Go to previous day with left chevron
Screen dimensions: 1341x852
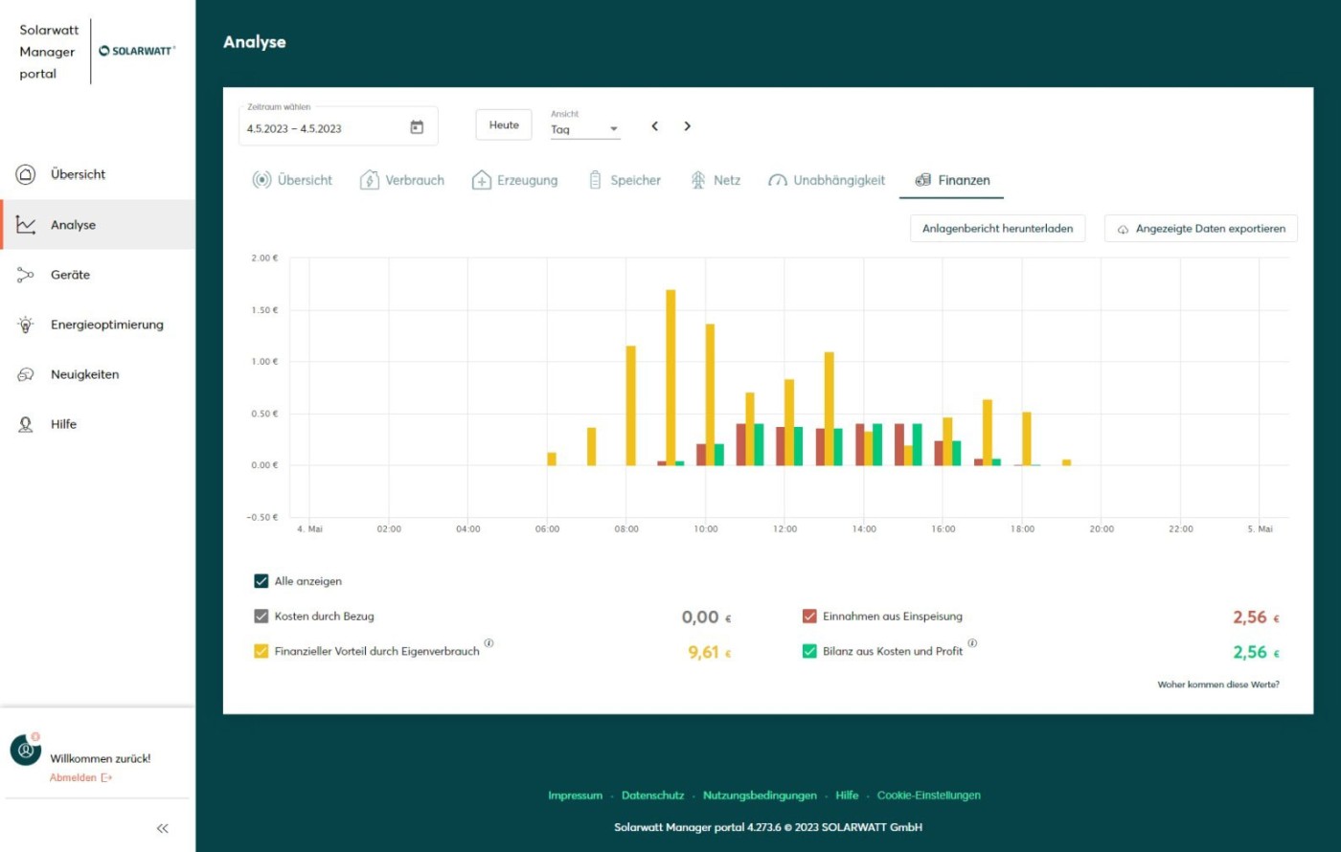click(x=655, y=126)
